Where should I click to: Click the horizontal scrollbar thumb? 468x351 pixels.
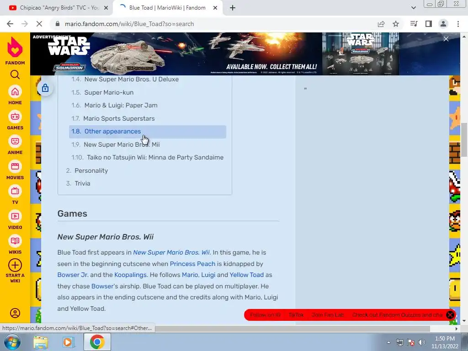pyautogui.click(x=292, y=329)
